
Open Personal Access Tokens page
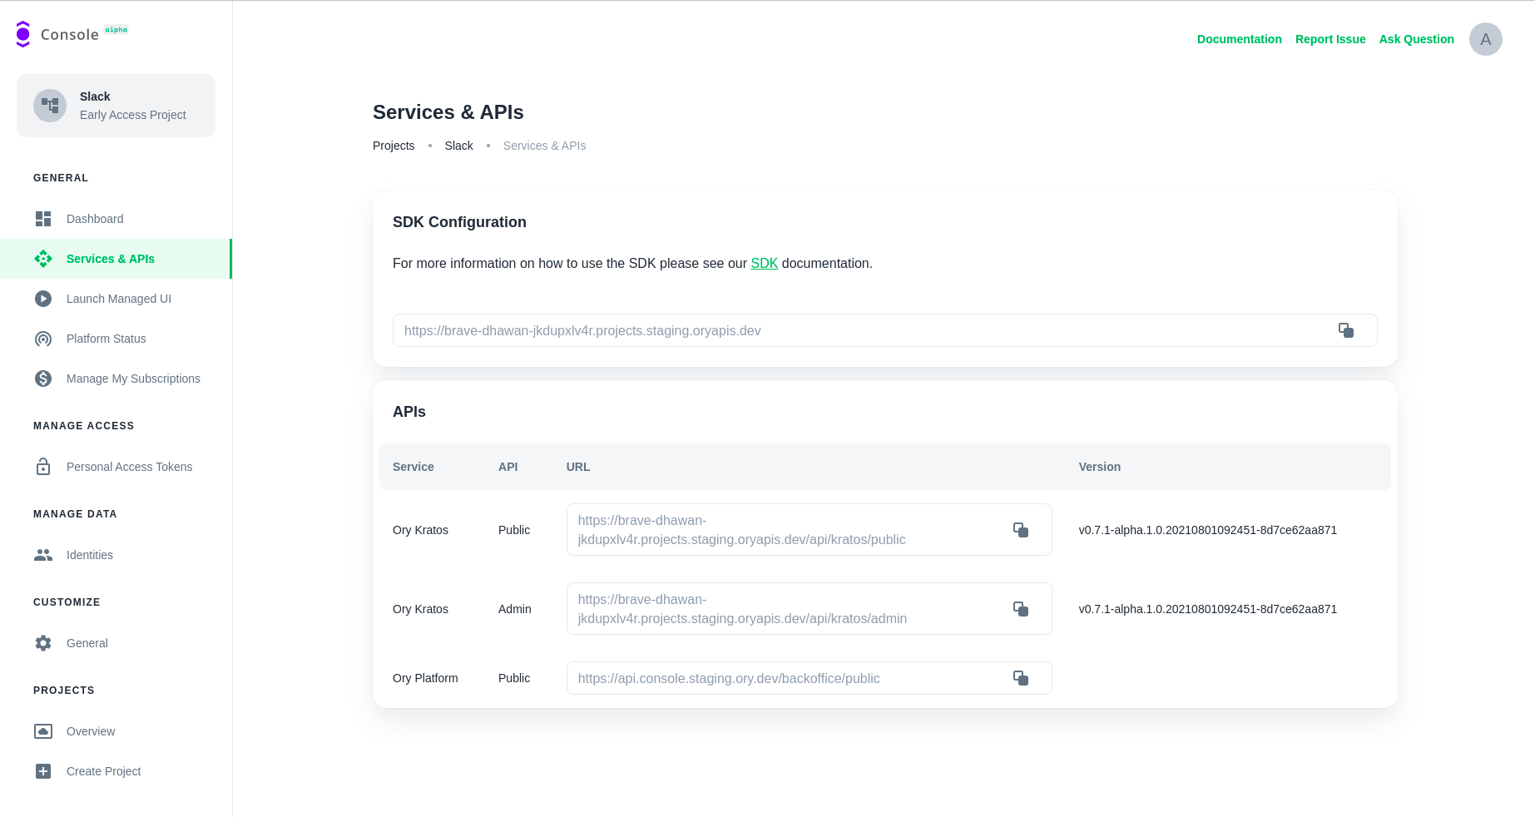tap(129, 467)
